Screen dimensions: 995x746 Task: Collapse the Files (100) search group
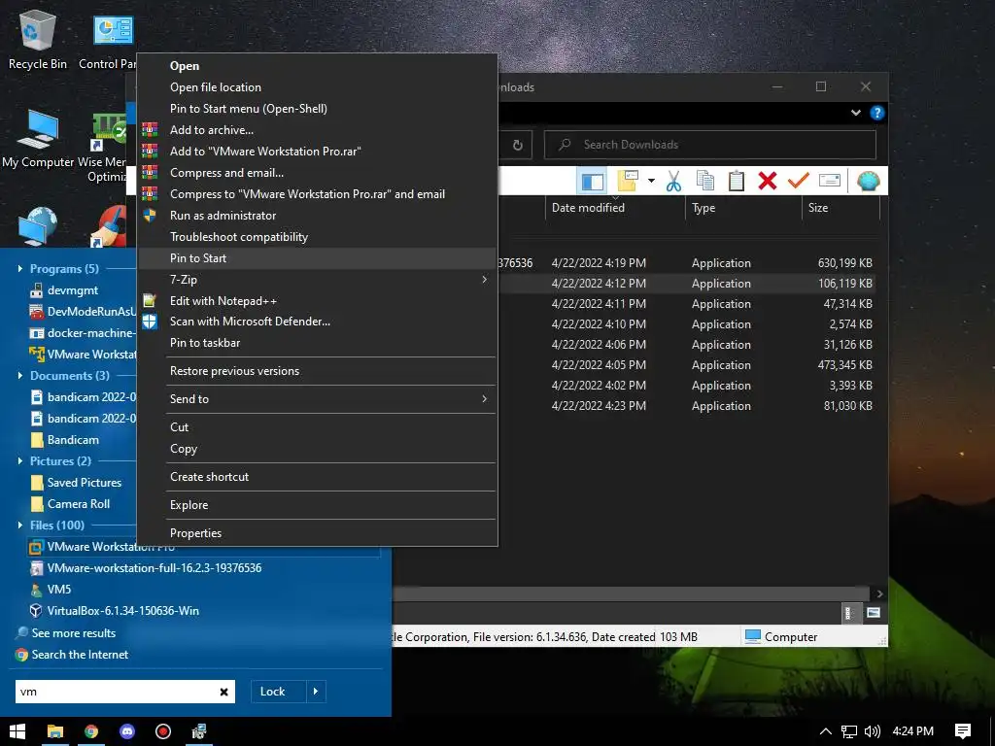click(19, 526)
